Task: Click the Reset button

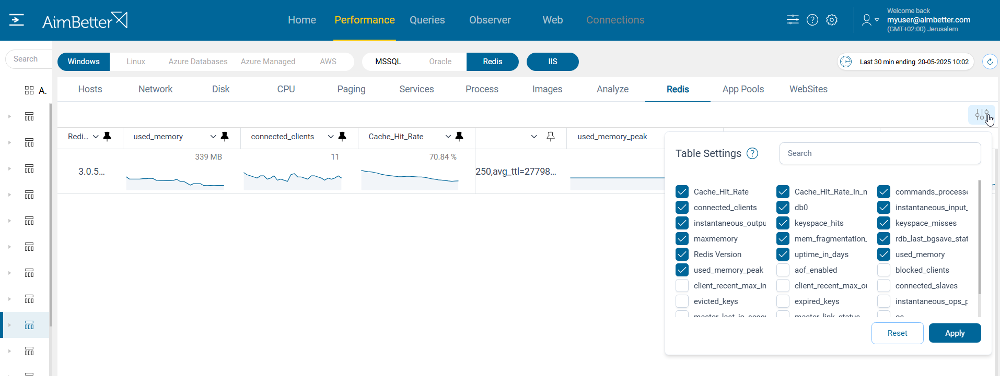Action: tap(897, 333)
